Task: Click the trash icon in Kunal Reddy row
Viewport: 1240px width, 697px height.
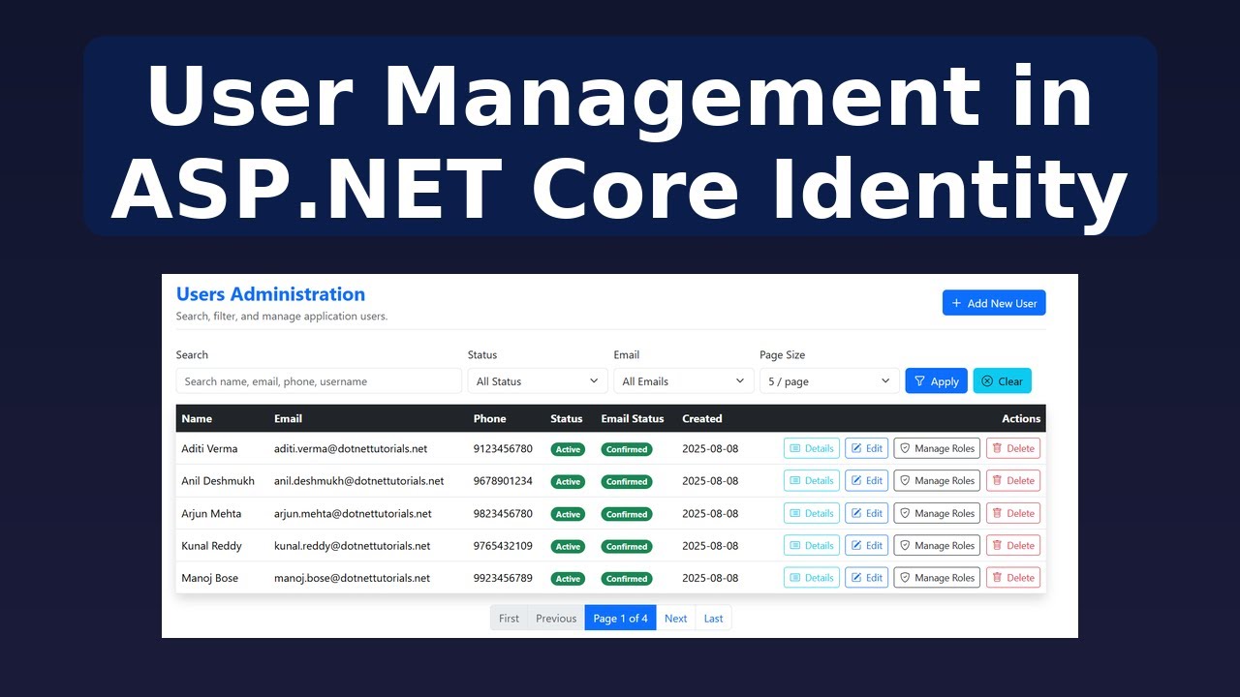Action: [997, 545]
